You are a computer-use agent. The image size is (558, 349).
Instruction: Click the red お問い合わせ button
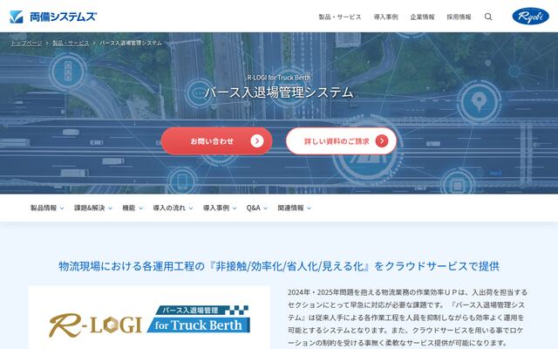(x=217, y=141)
